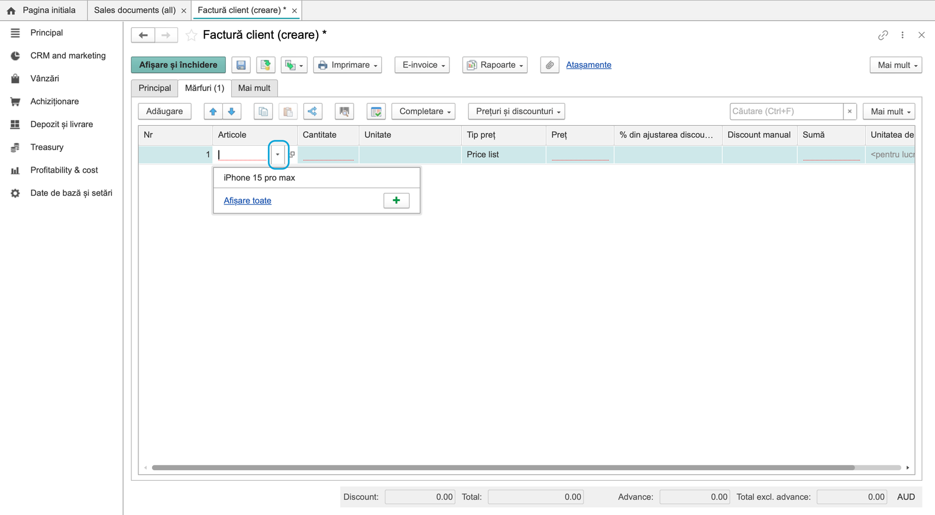Open Treasury section in sidebar

click(x=47, y=147)
